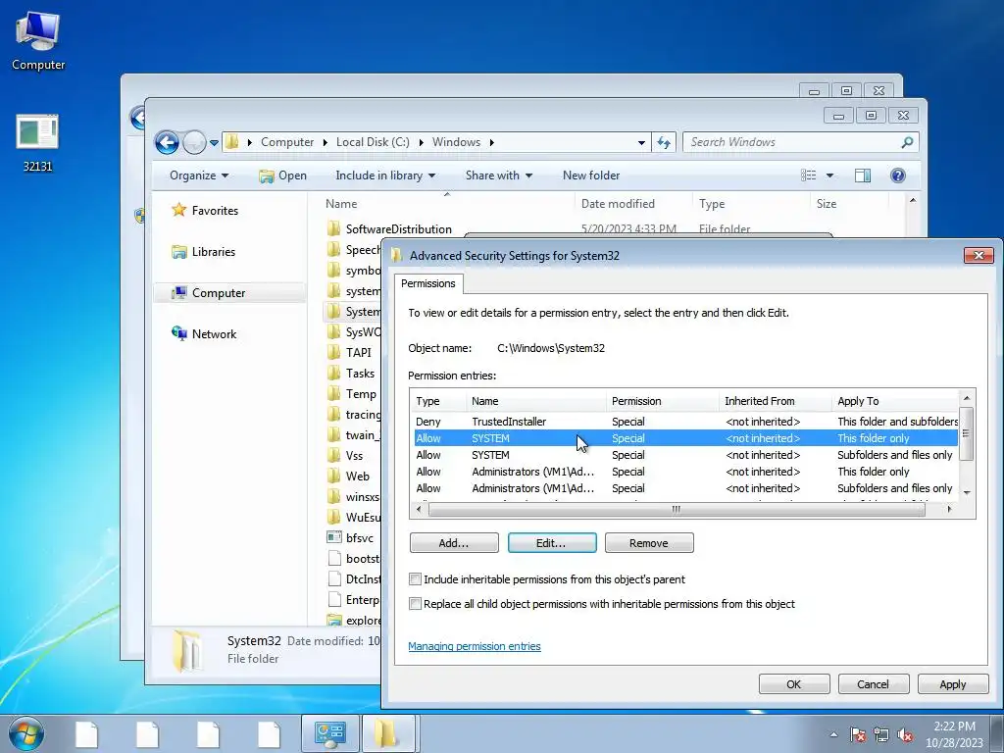The image size is (1004, 753).
Task: Select SYSTEM entry for This folder only
Action: 683,438
